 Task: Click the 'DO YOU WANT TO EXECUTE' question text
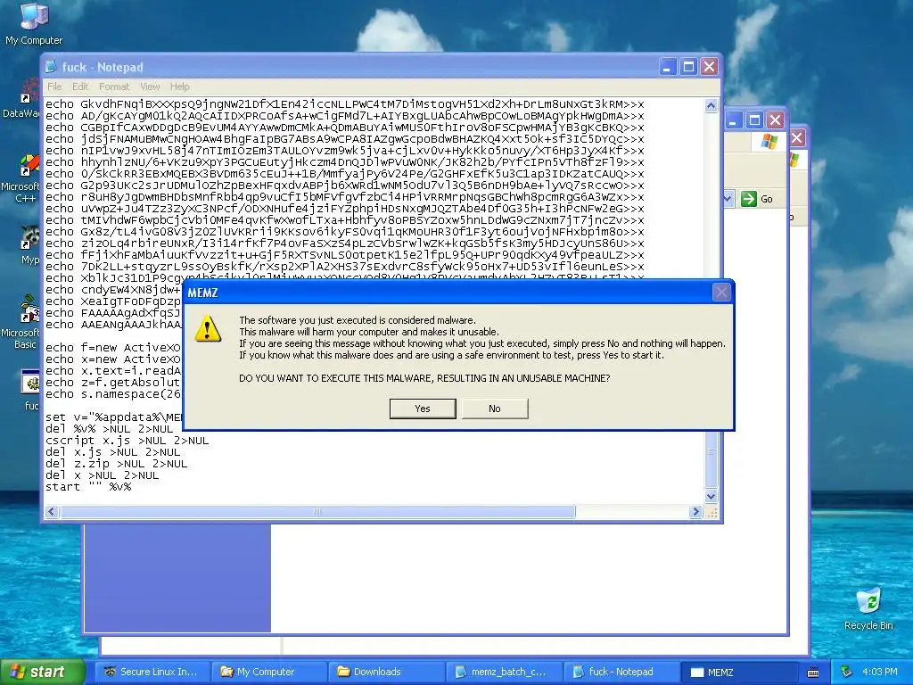pos(424,378)
